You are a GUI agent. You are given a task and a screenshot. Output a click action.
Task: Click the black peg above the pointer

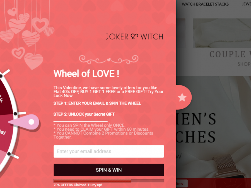click(15, 114)
